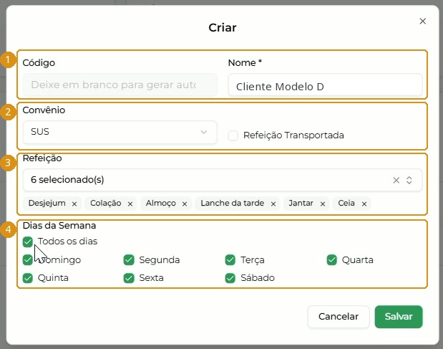Click the Dias da Semana heading
This screenshot has width=443, height=349.
(x=59, y=226)
